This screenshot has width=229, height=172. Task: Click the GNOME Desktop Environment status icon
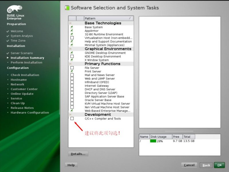click(72, 53)
